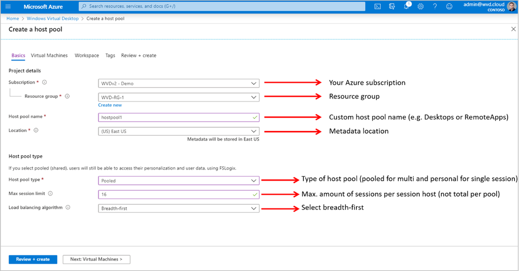Click Next: Virtual Machines button
This screenshot has height=271, width=526.
96,259
